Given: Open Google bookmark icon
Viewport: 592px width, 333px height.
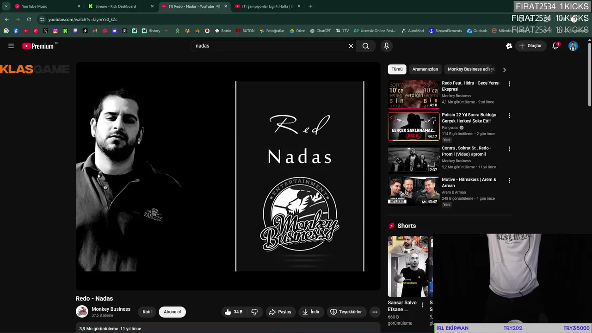Looking at the screenshot, I should click(x=6, y=31).
